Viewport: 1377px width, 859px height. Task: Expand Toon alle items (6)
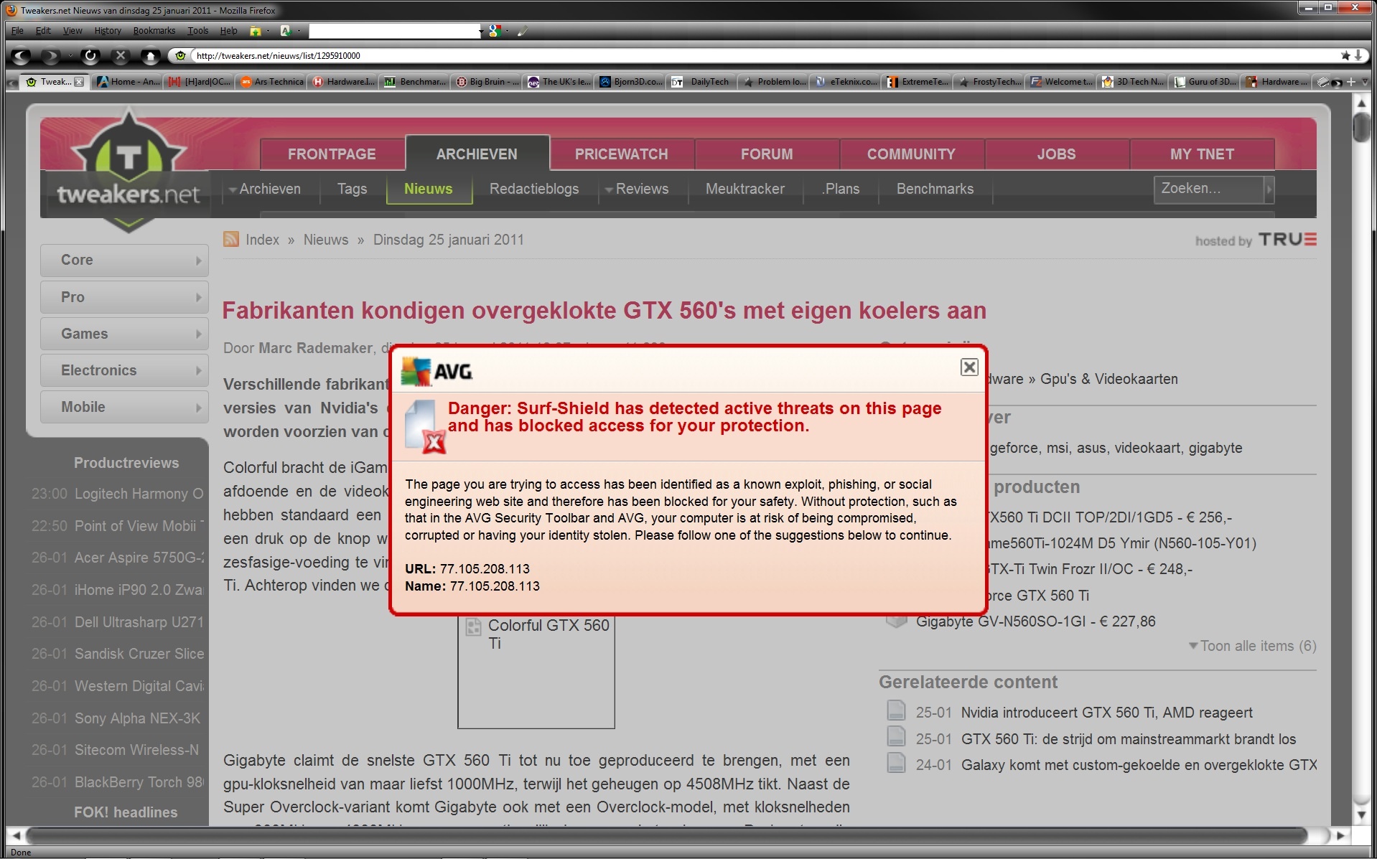pyautogui.click(x=1252, y=646)
